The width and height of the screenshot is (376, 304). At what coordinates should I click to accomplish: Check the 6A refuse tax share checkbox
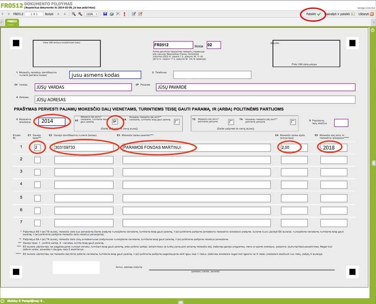177,122
